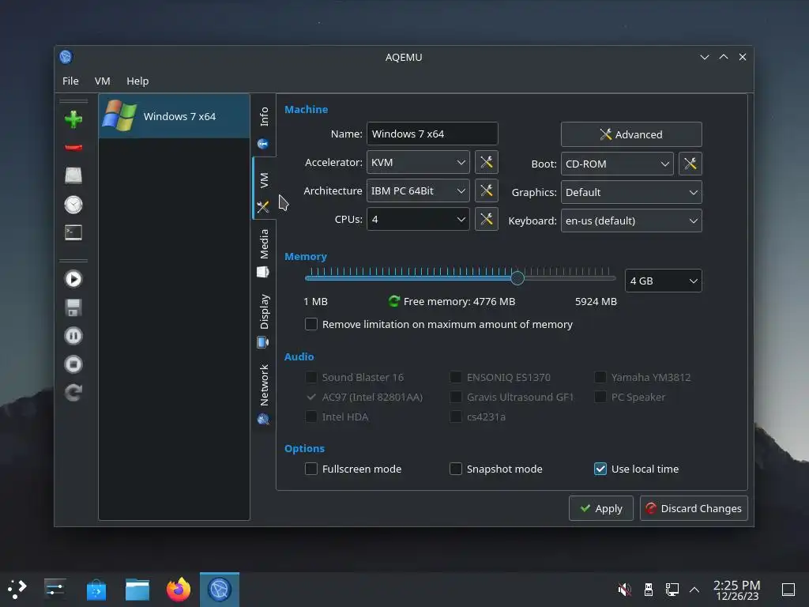
Task: Click the Boot order settings tools icon
Action: [x=690, y=164]
